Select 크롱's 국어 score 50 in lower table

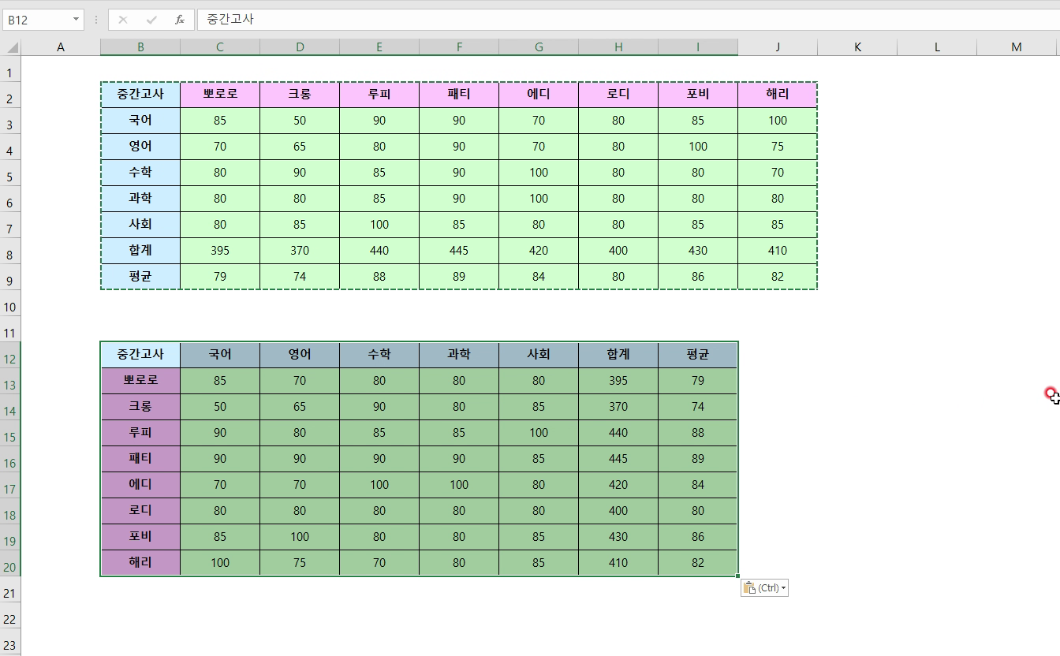220,407
